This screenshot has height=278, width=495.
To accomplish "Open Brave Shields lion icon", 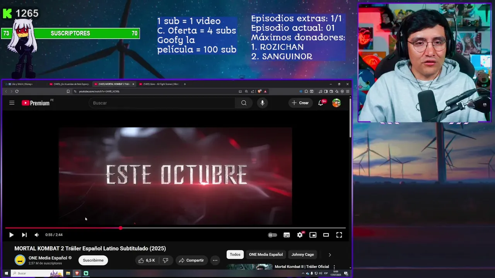I will [x=259, y=92].
